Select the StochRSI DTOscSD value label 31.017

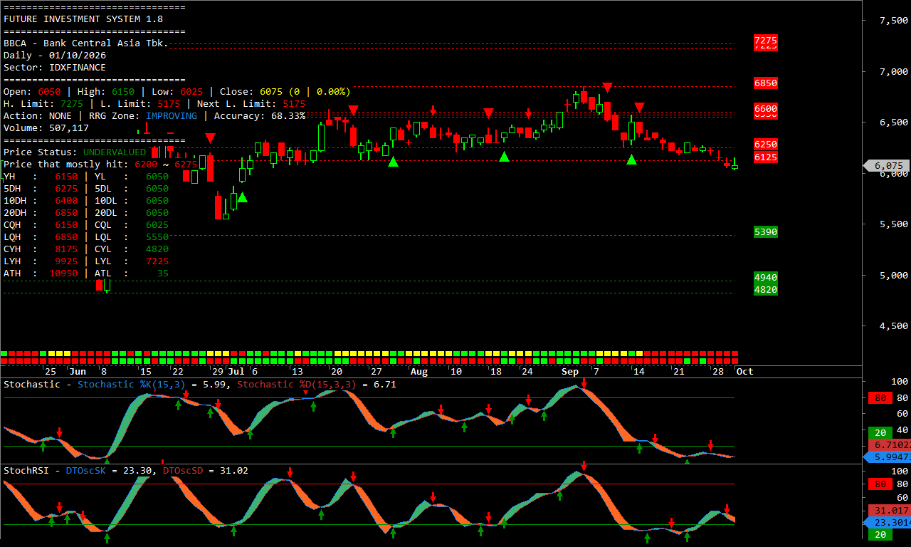pos(890,511)
